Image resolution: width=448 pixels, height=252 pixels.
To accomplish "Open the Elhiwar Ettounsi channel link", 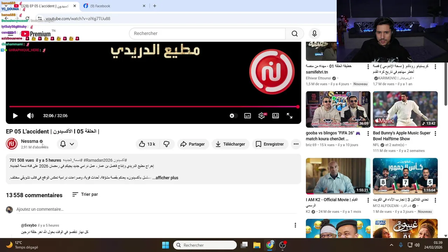I will pyautogui.click(x=318, y=78).
